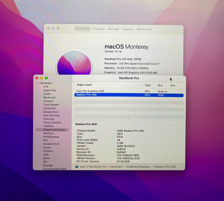This screenshot has width=224, height=201.
Task: Select FireWire in the sidebar
Action: tap(49, 126)
